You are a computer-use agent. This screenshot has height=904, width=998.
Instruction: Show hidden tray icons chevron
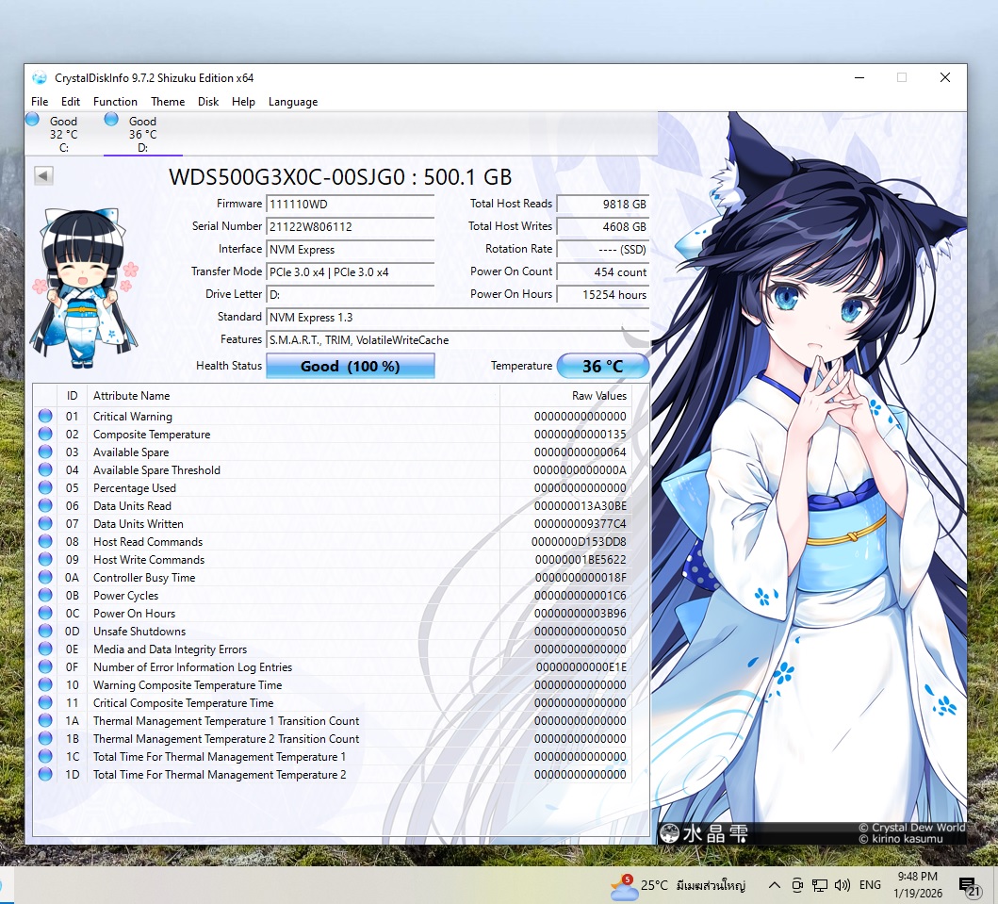775,885
